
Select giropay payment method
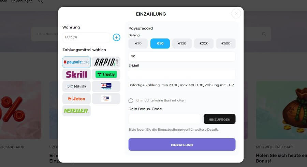click(x=106, y=86)
